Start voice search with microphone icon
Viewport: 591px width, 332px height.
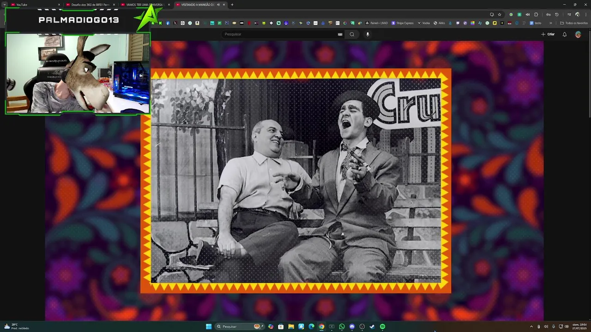coord(368,34)
